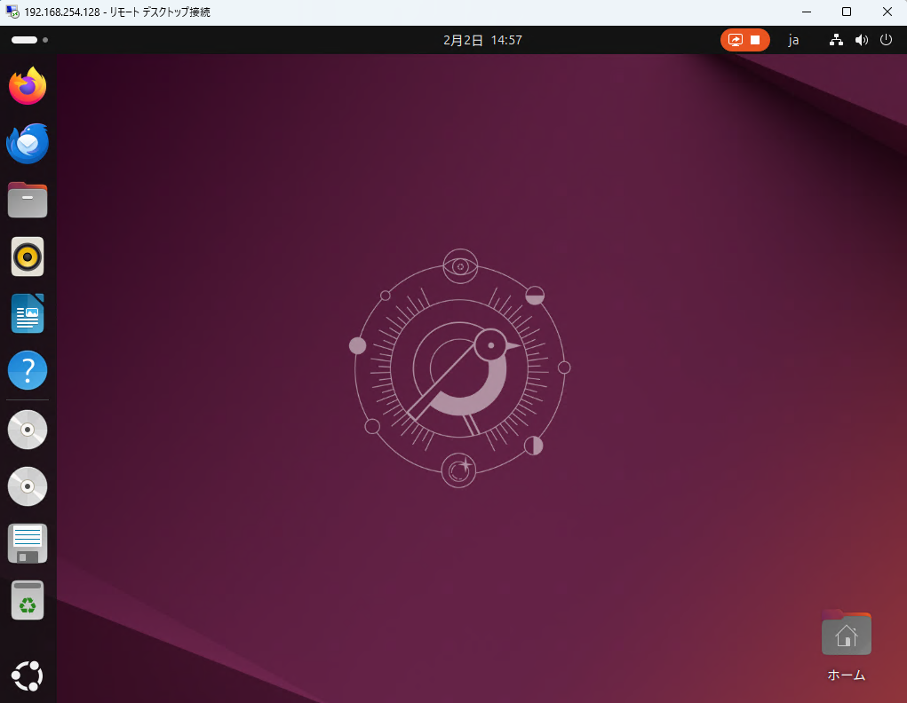The image size is (907, 703).
Task: Click the lower optical disc icon
Action: (28, 486)
